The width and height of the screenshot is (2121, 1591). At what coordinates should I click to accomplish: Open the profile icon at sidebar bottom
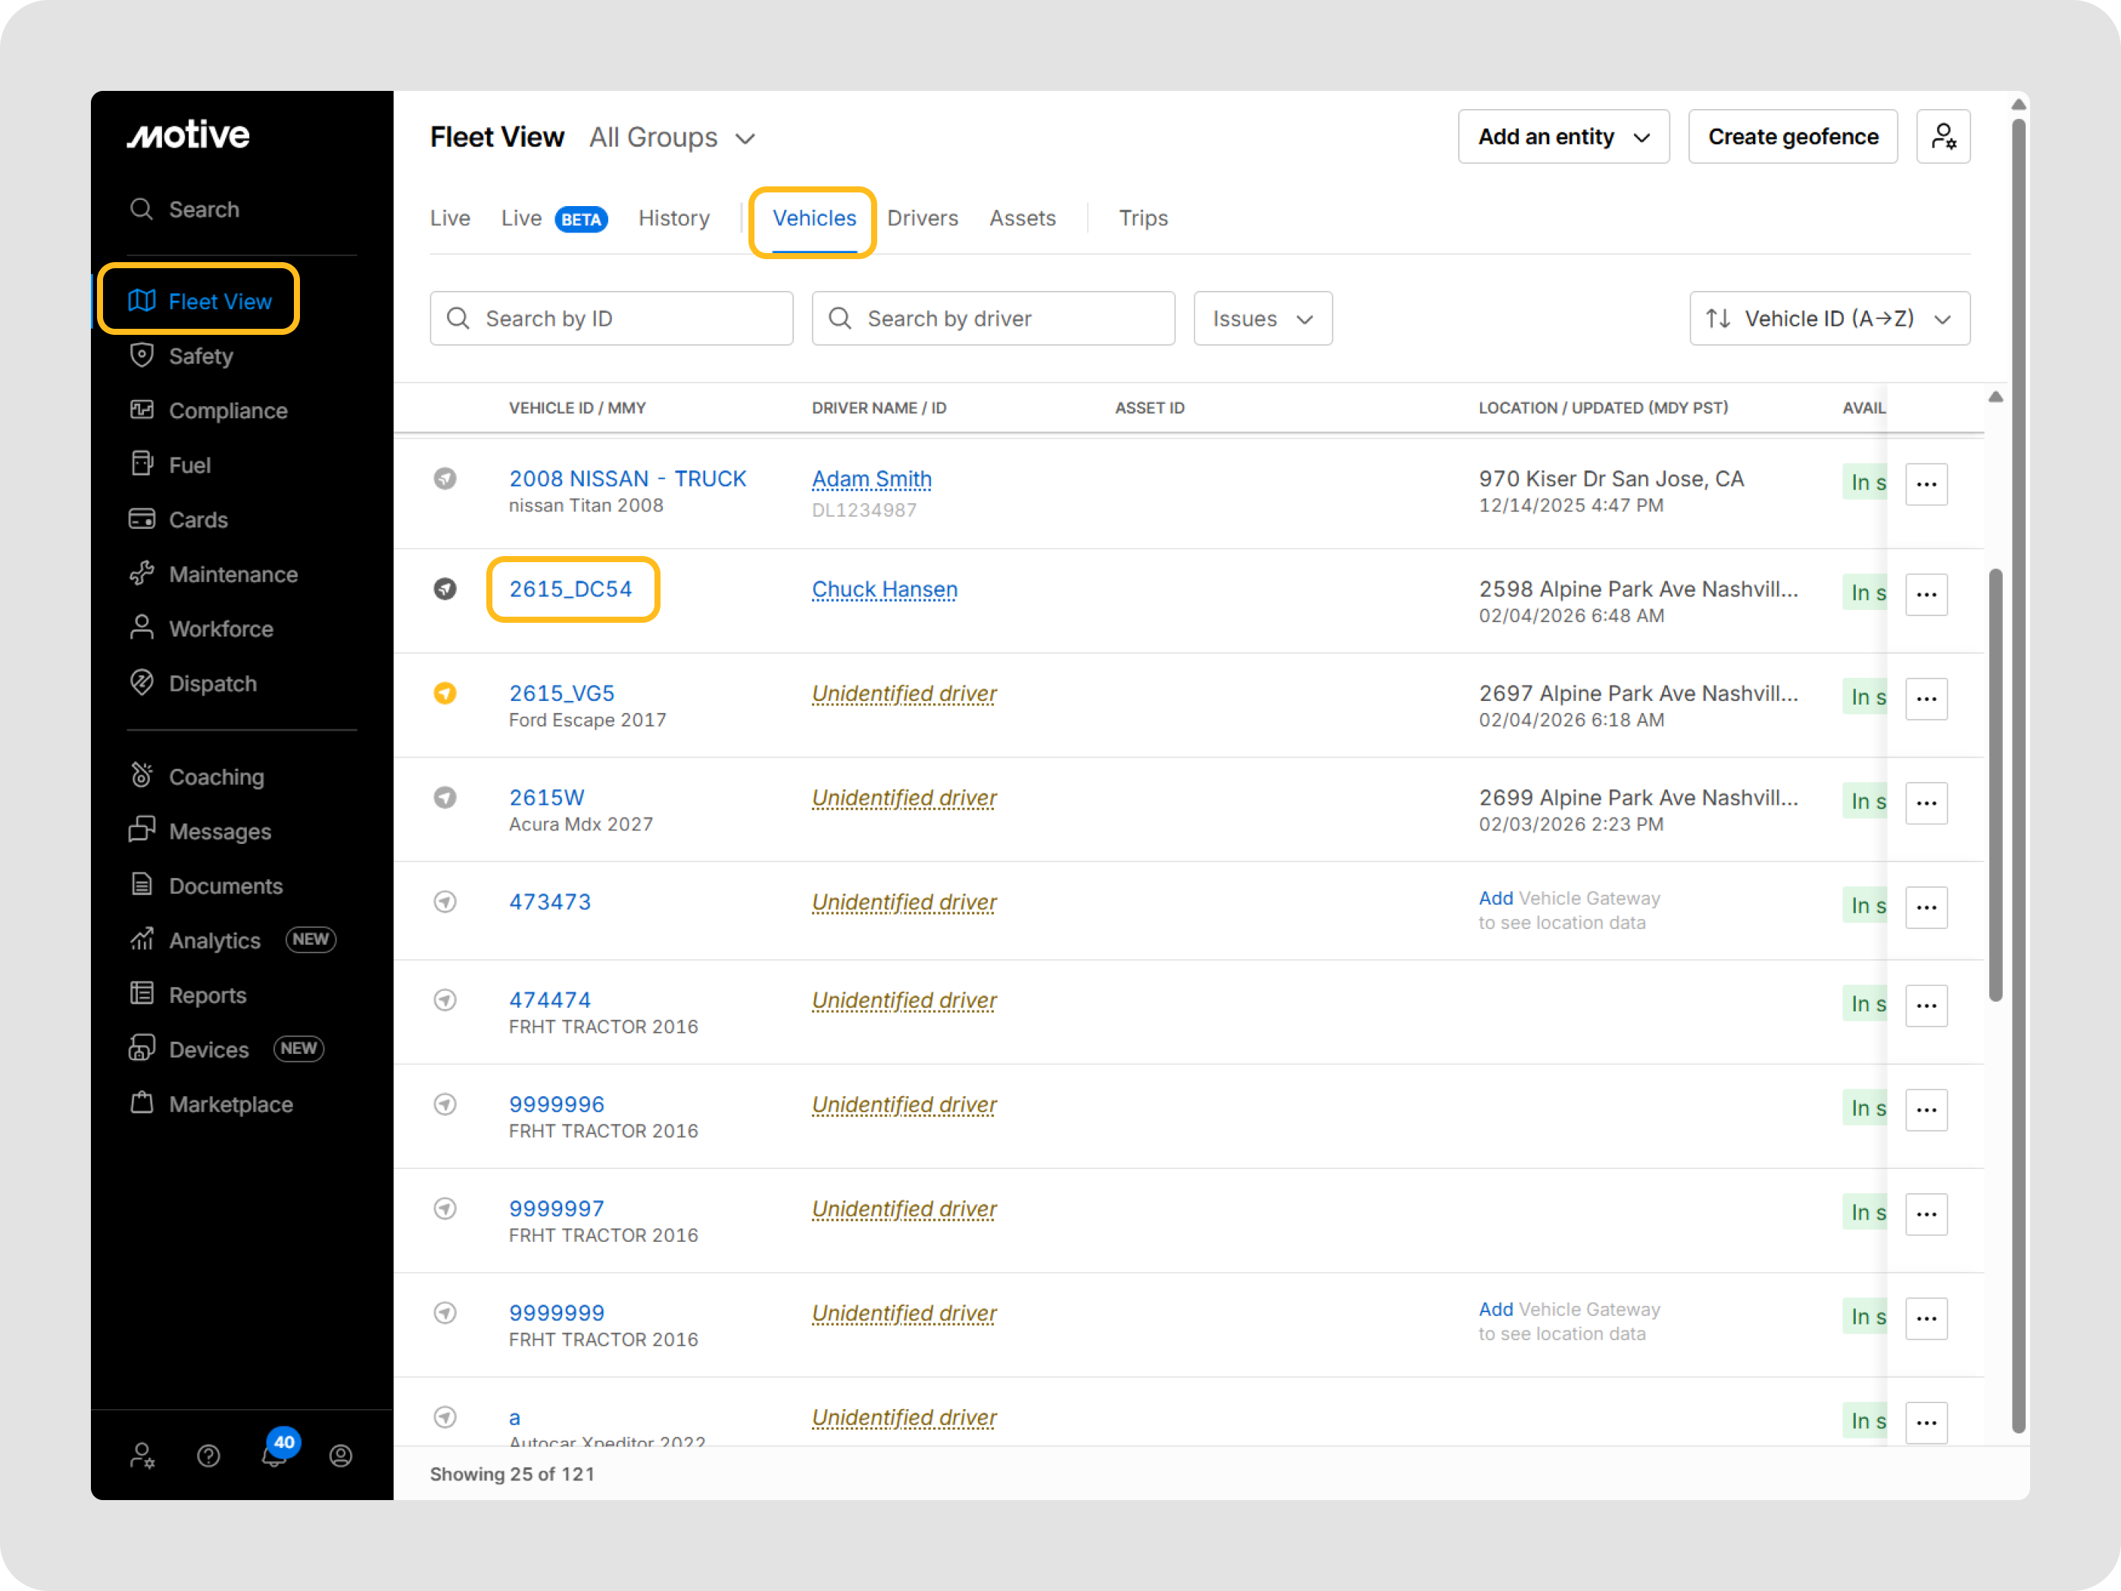coord(340,1456)
